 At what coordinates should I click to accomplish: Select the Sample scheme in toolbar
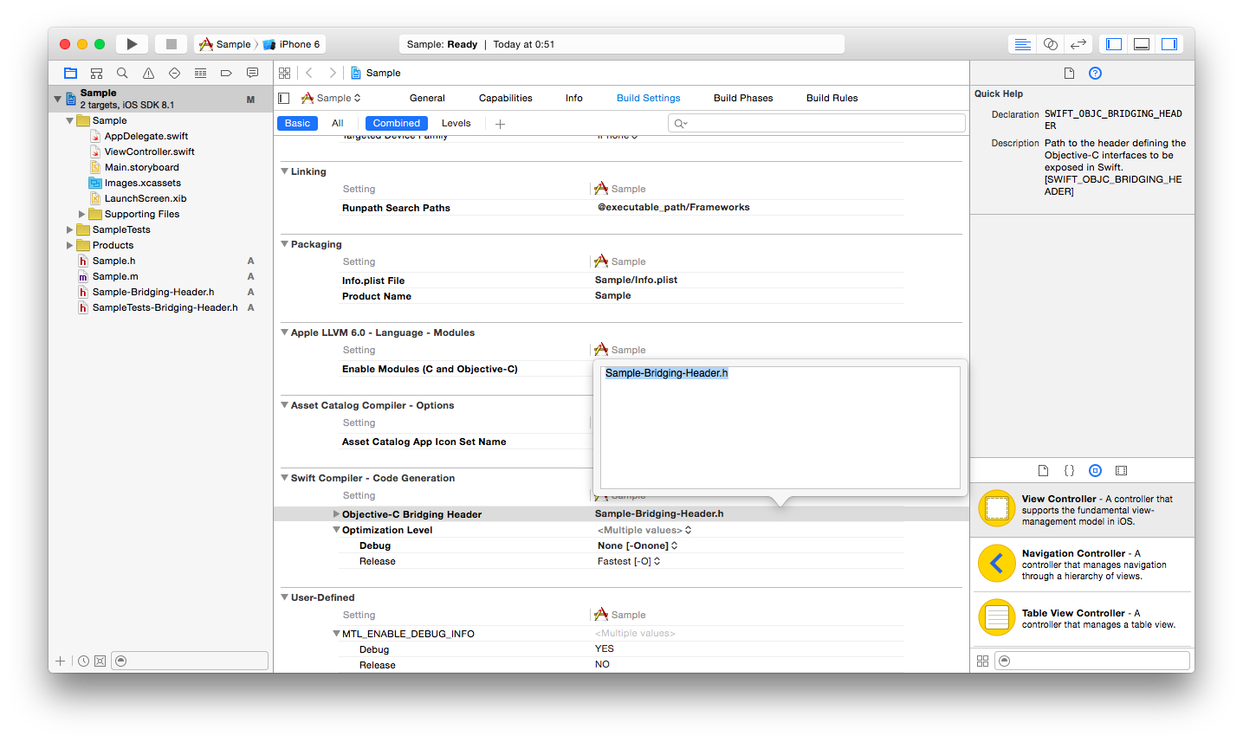click(225, 44)
